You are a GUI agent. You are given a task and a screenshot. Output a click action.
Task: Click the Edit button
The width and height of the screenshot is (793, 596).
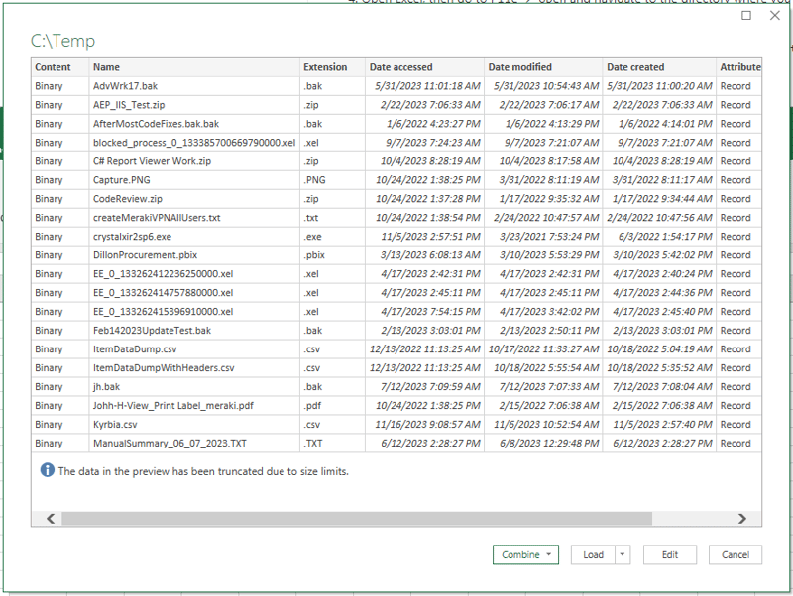669,554
